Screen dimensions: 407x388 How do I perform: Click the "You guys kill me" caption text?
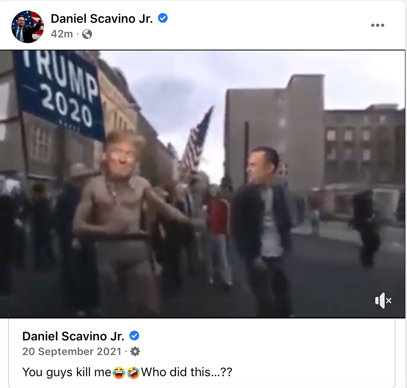(x=67, y=373)
